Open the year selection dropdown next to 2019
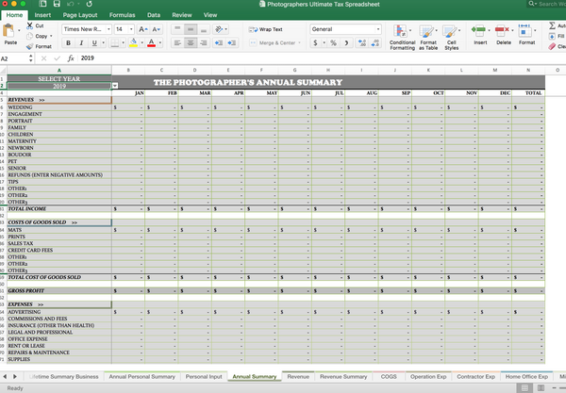This screenshot has height=393, width=566. tap(115, 86)
